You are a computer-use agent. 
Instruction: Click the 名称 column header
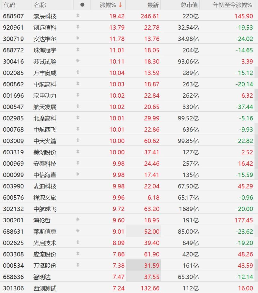[40, 5]
